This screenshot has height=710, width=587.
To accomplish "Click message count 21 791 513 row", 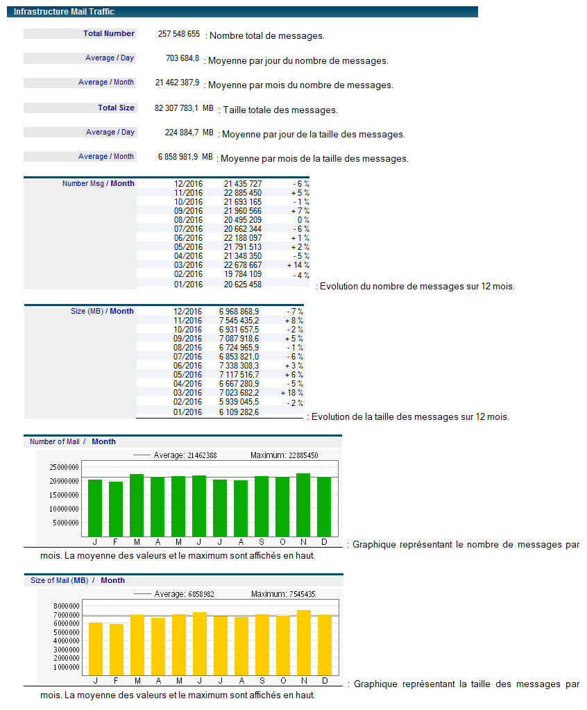I will (x=243, y=247).
